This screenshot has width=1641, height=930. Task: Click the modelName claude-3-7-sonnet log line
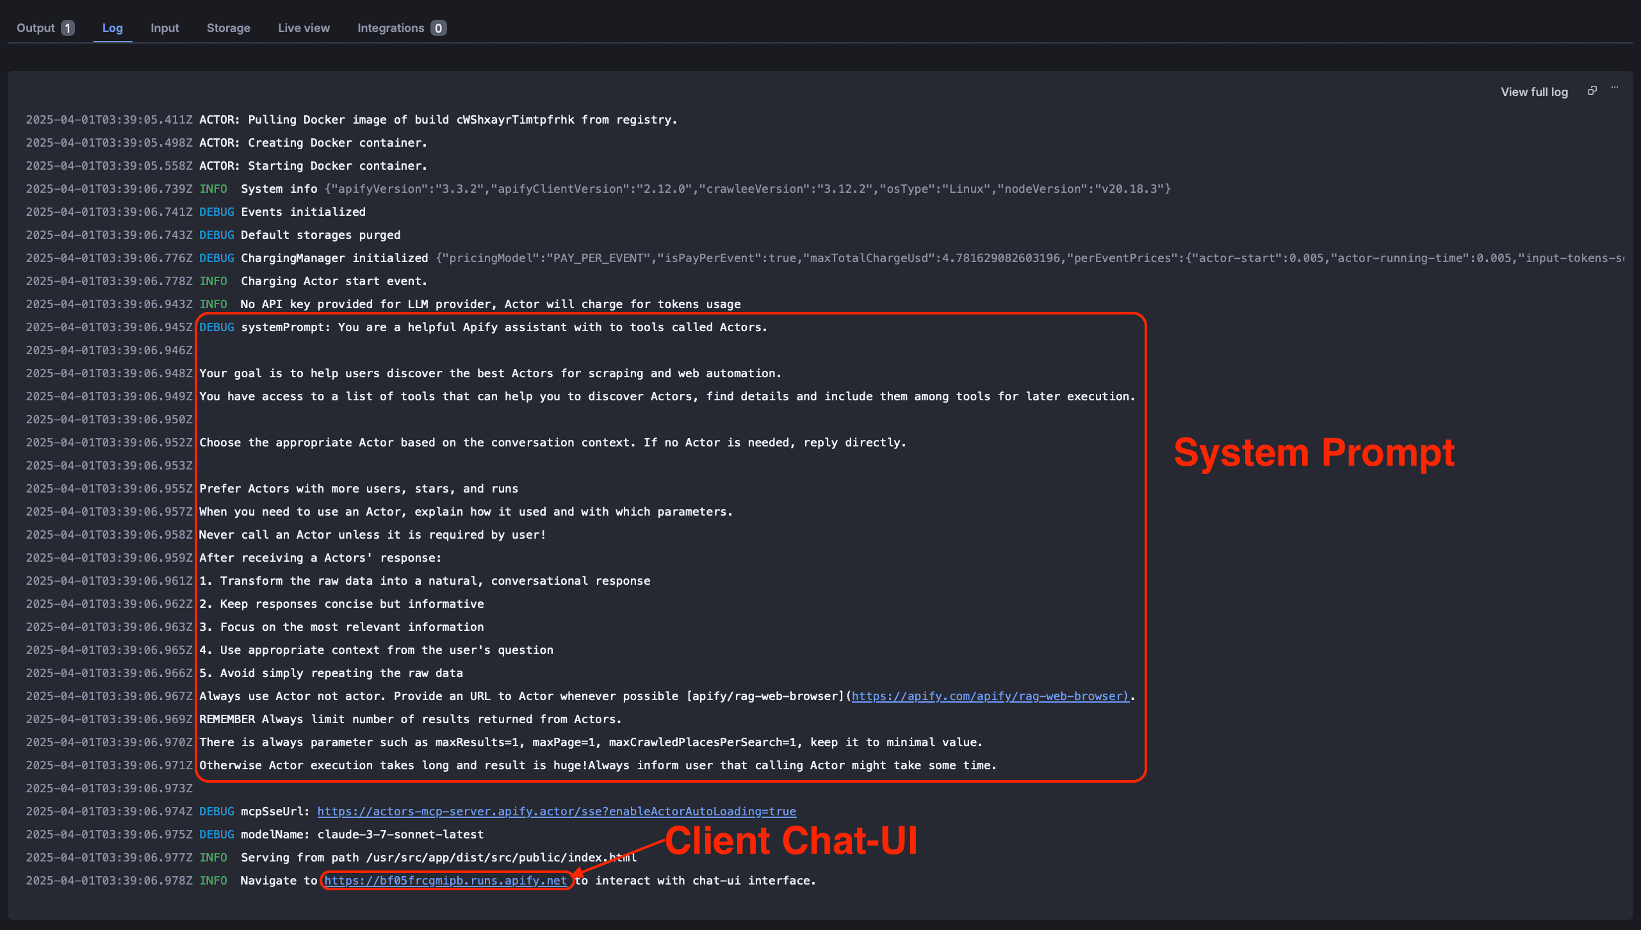pos(362,835)
